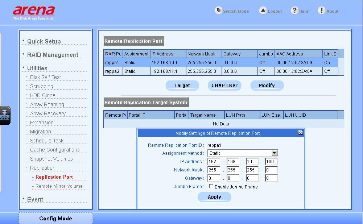Open the Assignment Method dropdown
The image size is (363, 224).
[275, 153]
